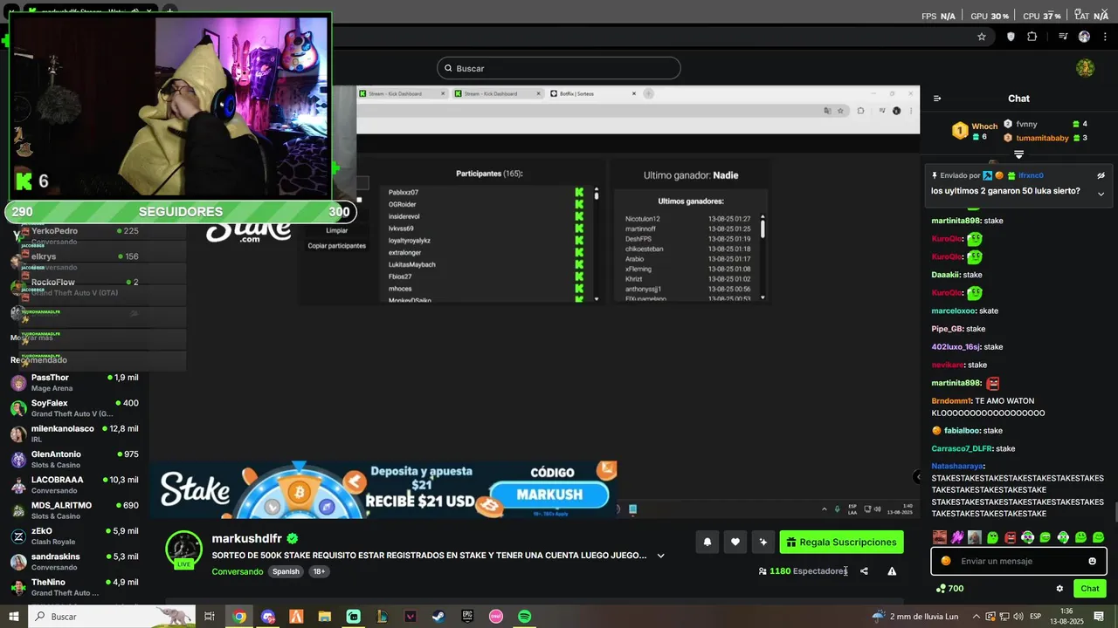Click username marceloxoo in chat
1118x628 pixels.
pyautogui.click(x=953, y=311)
